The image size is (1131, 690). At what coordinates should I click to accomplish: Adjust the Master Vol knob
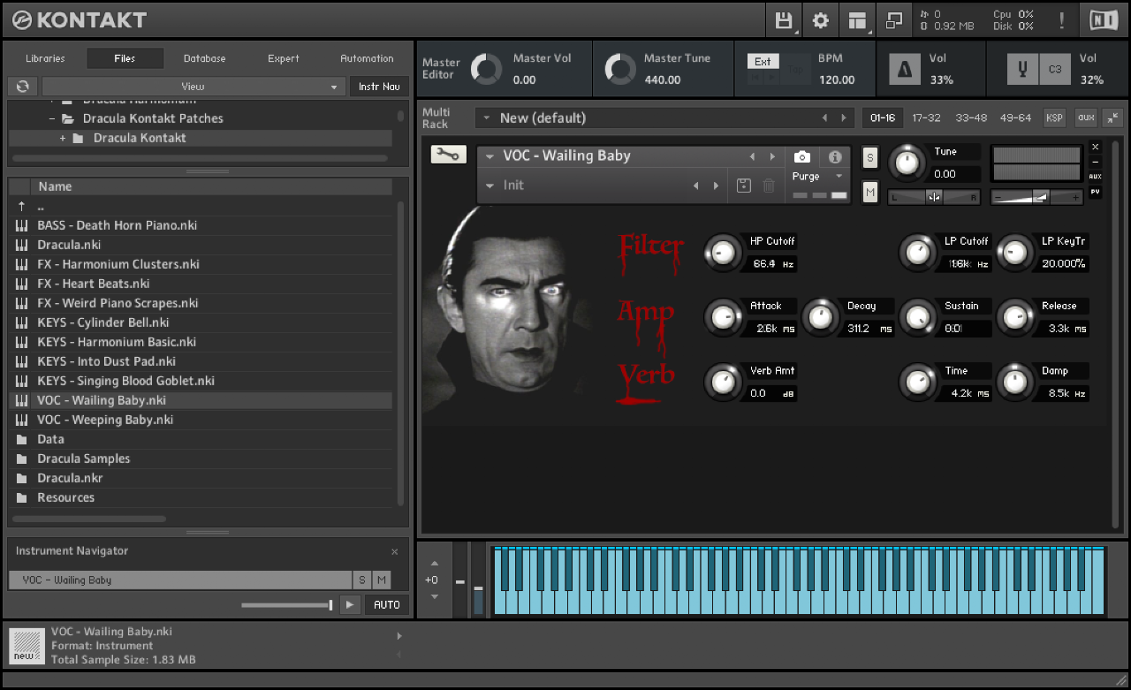[486, 69]
